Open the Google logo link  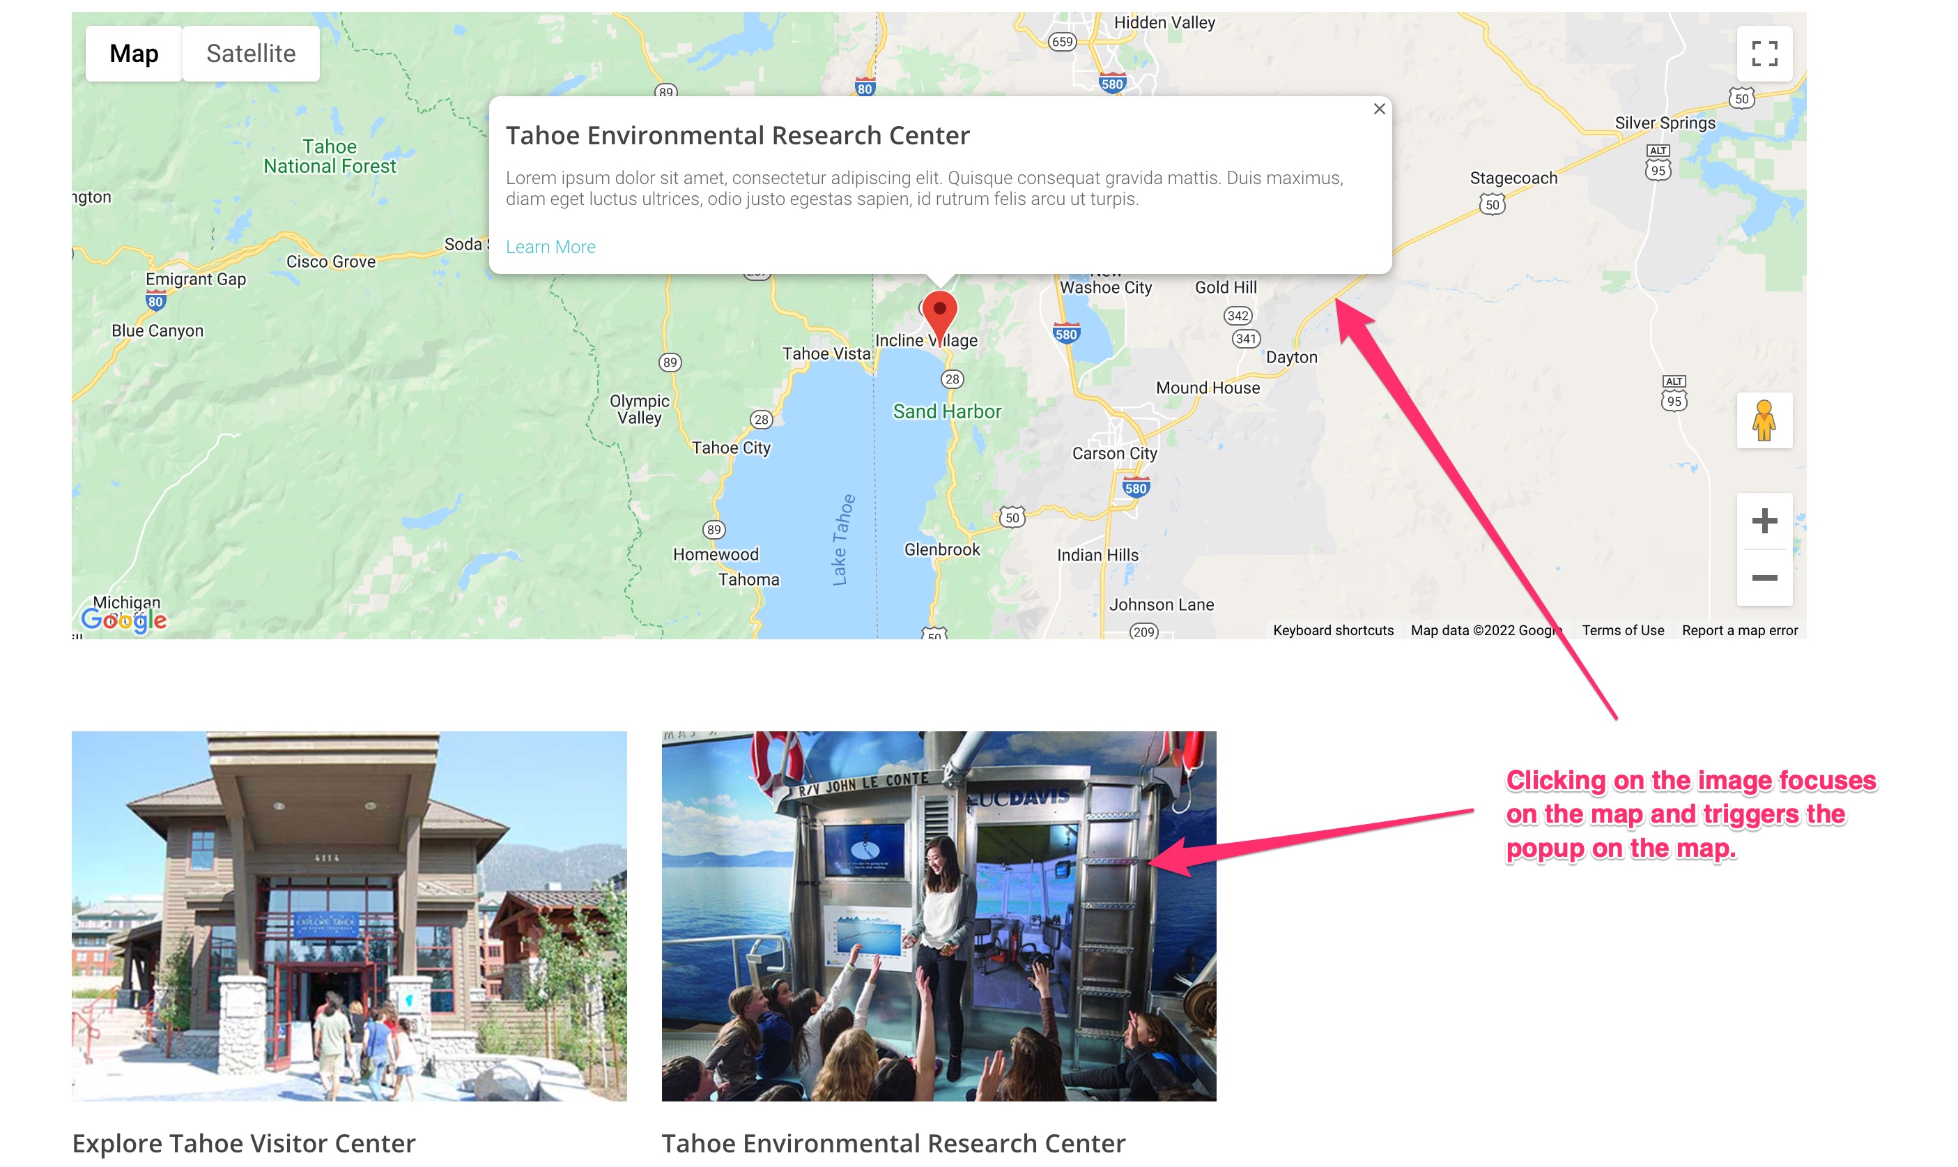tap(123, 620)
